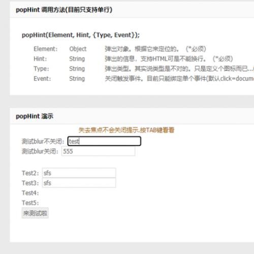Image resolution: width=254 pixels, height=254 pixels.
Task: Click the Hint description mentioning HTML
Action: point(169,59)
